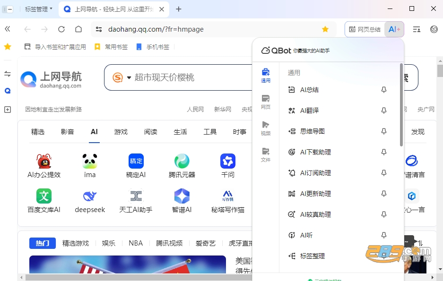Open the 网页总结 page summary button
Screen dimensions: 443x281
coord(365,29)
